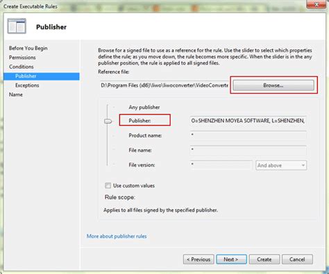Go to the Next wizard page

[231, 259]
